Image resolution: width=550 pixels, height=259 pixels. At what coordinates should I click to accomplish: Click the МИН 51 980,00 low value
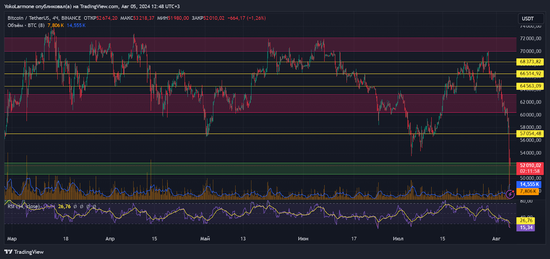coord(173,18)
